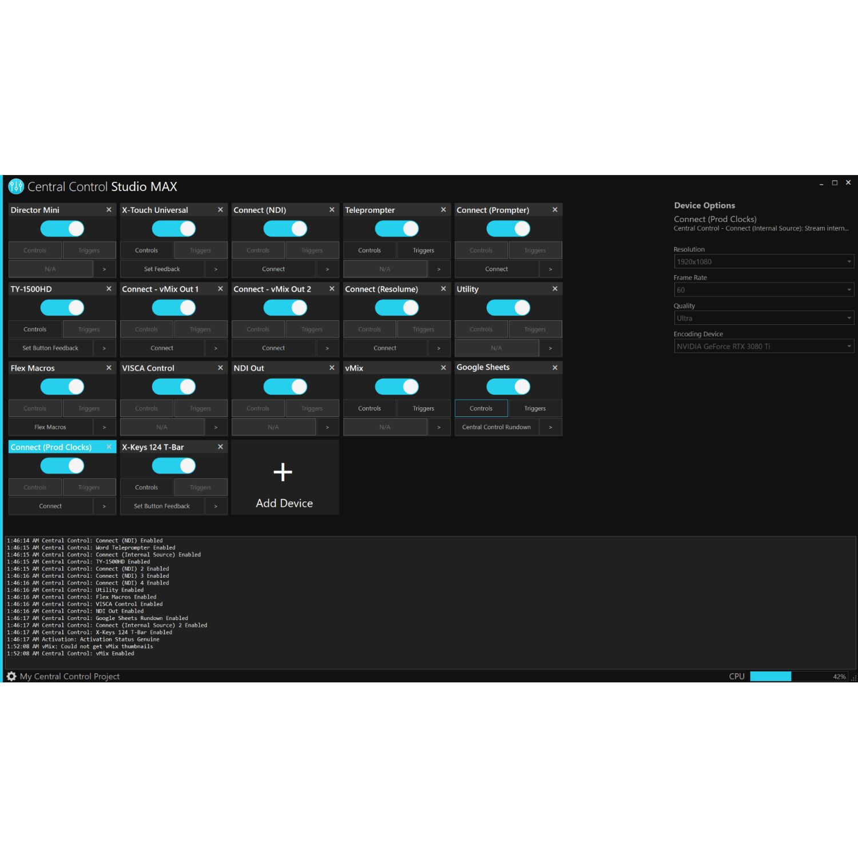Remove the vMix device
Image resolution: width=858 pixels, height=858 pixels.
coord(443,368)
